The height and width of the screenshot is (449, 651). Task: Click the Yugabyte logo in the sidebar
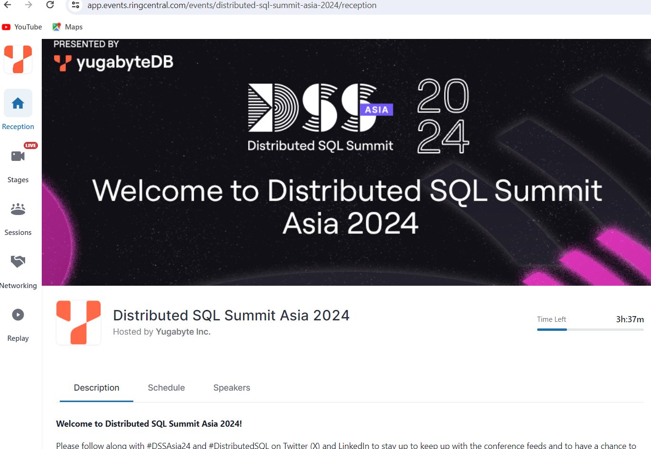[18, 59]
